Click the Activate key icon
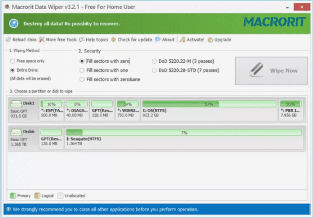The width and height of the screenshot is (313, 218). coord(183,40)
